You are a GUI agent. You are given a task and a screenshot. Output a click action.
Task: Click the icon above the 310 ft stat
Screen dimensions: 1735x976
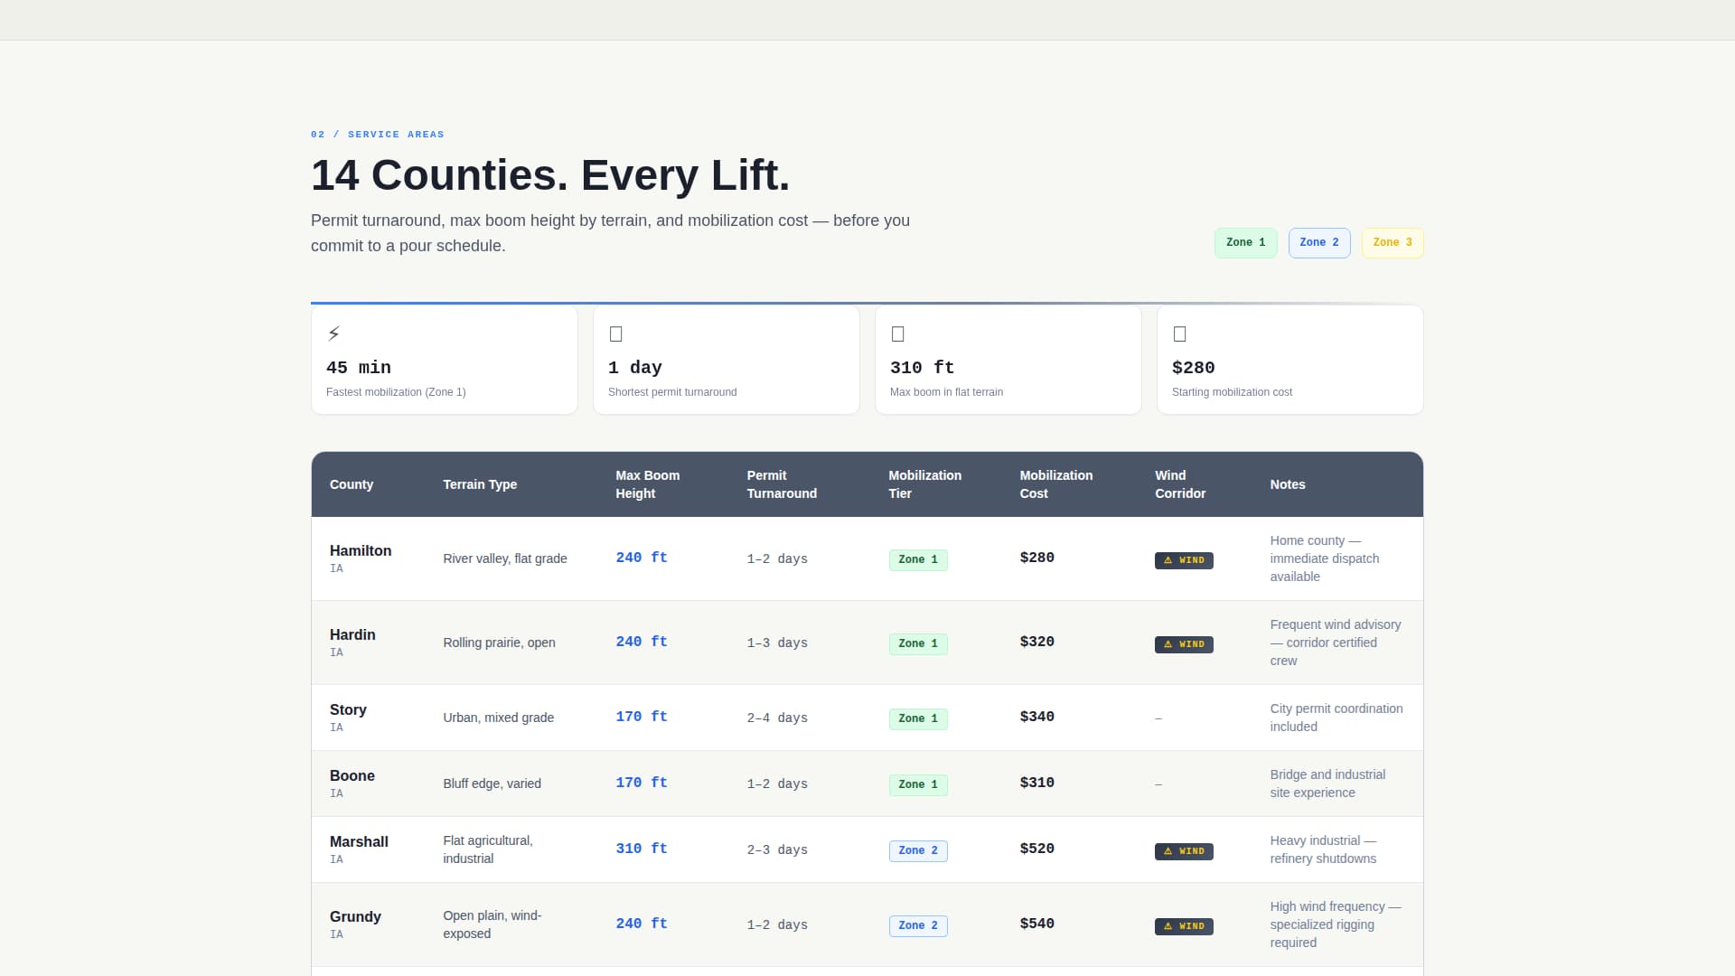point(898,334)
